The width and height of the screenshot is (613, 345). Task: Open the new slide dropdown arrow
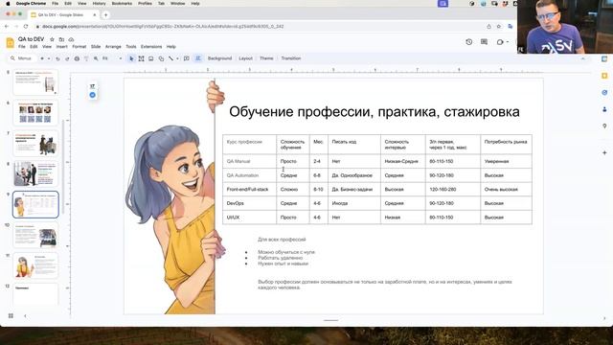[49, 58]
